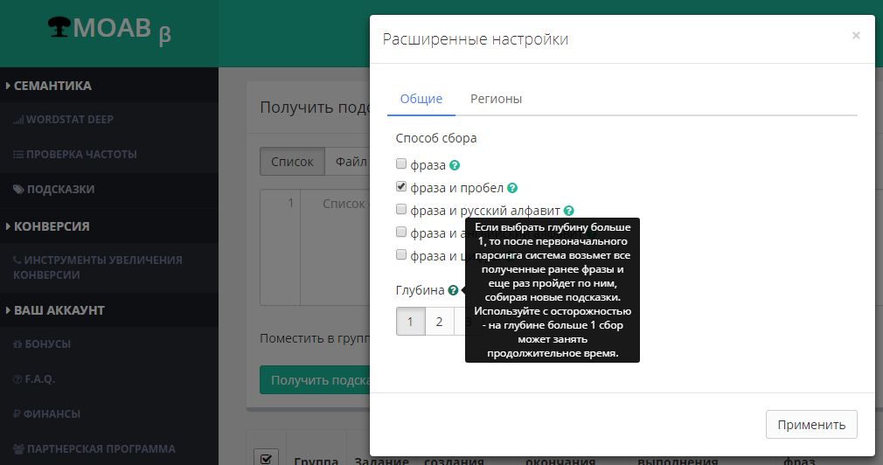Enable the "фраза" checkbox
Image resolution: width=883 pixels, height=465 pixels.
click(x=401, y=164)
